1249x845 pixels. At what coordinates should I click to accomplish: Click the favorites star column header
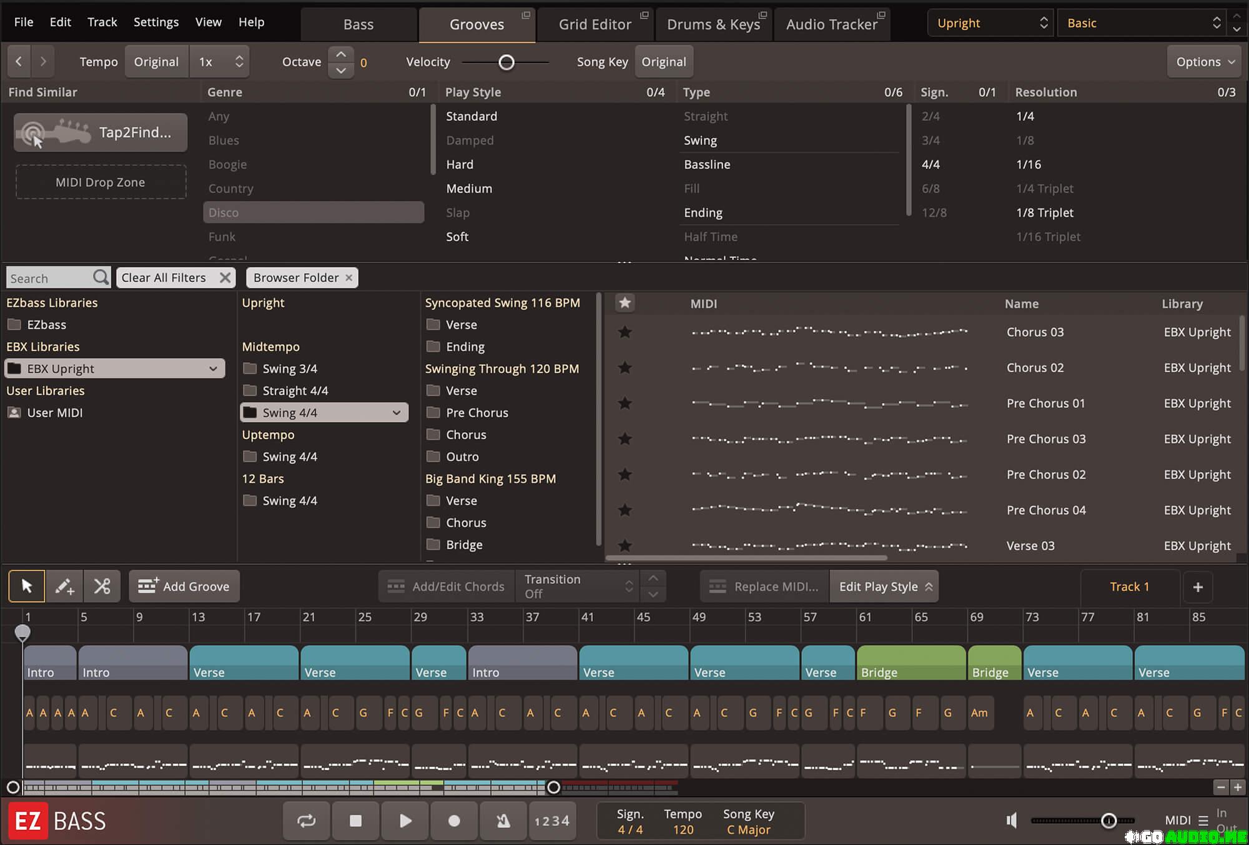pyautogui.click(x=624, y=303)
